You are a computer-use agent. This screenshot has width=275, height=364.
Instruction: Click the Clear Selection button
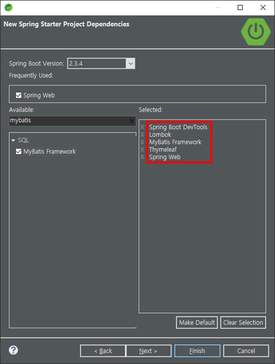point(243,323)
